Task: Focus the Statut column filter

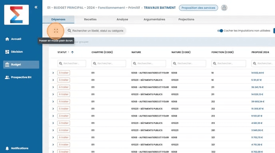Action: tap(72, 64)
